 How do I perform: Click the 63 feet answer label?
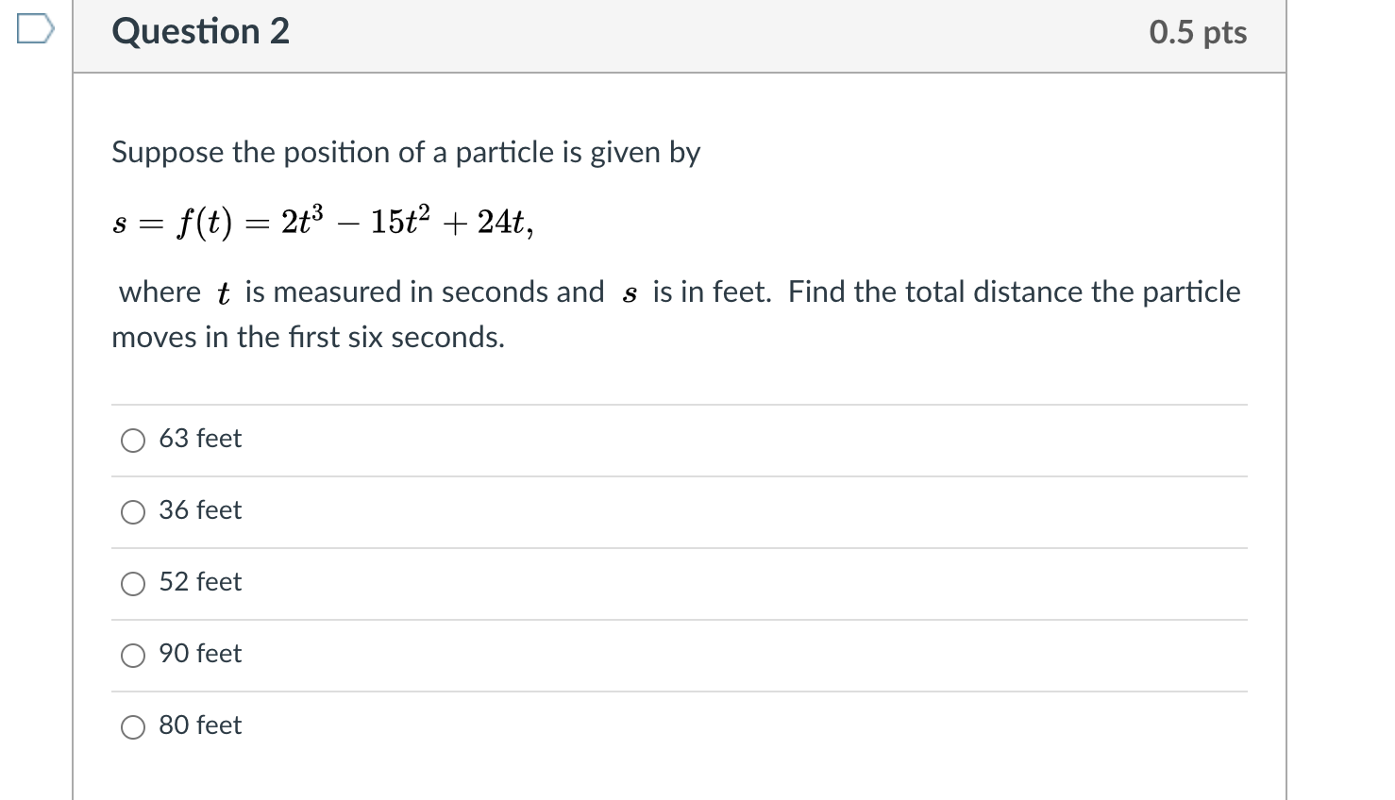[x=200, y=438]
